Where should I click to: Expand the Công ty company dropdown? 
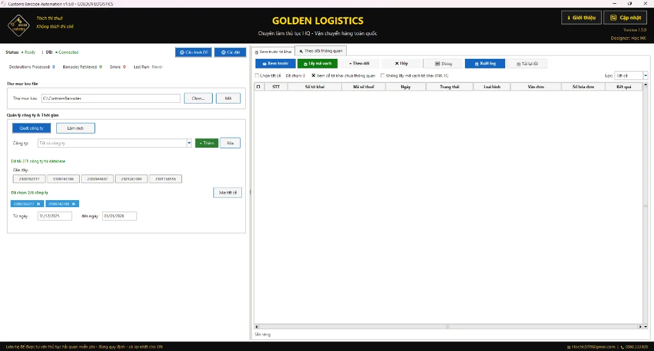tap(189, 143)
